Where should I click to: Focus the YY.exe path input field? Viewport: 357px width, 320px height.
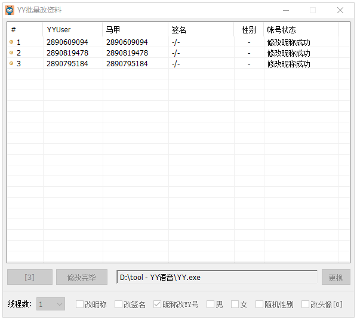pos(217,277)
